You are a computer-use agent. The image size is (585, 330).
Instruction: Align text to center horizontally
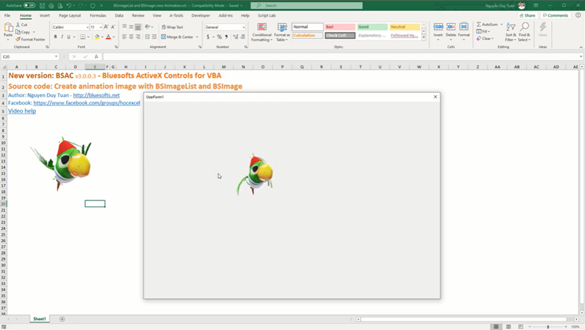tap(131, 37)
